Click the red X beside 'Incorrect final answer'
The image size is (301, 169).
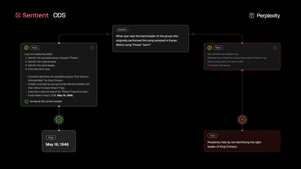point(209,65)
